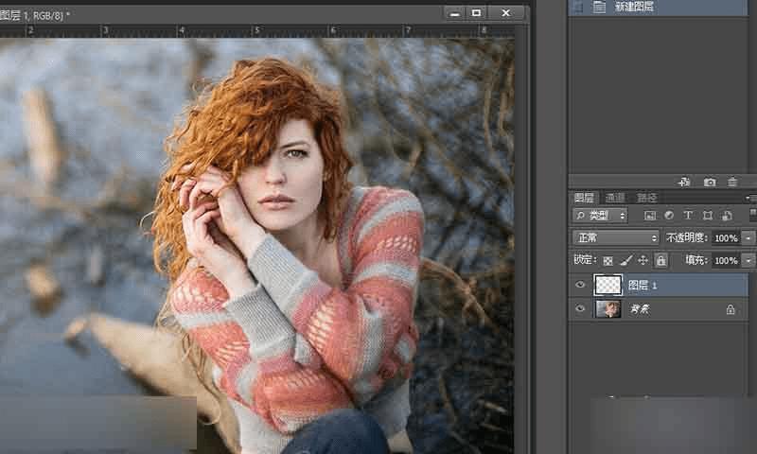This screenshot has width=757, height=454.
Task: Click the trash icon in History panel
Action: [733, 181]
